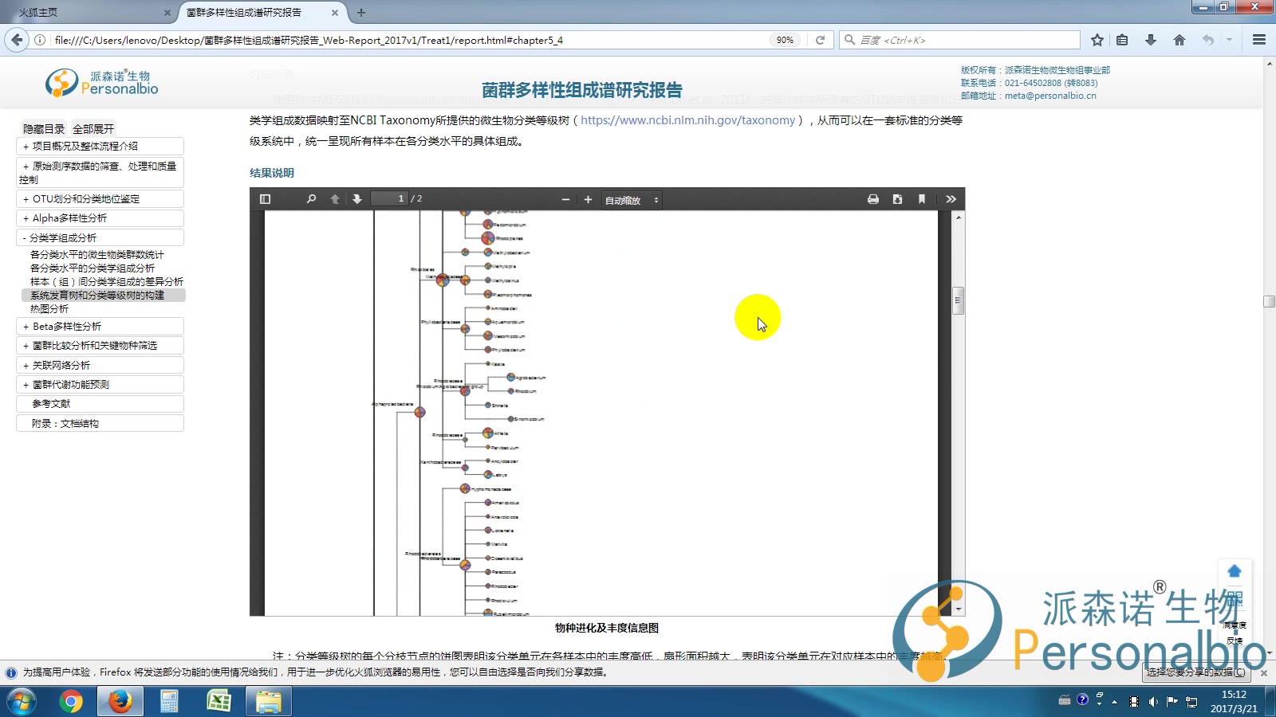This screenshot has height=717, width=1276.
Task: Click the taskbar clock showing 15:12
Action: click(x=1234, y=695)
